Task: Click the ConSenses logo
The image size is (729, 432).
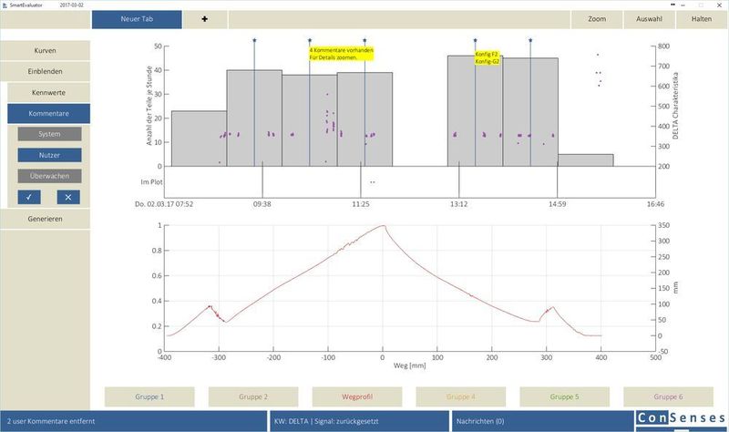Action: [682, 417]
